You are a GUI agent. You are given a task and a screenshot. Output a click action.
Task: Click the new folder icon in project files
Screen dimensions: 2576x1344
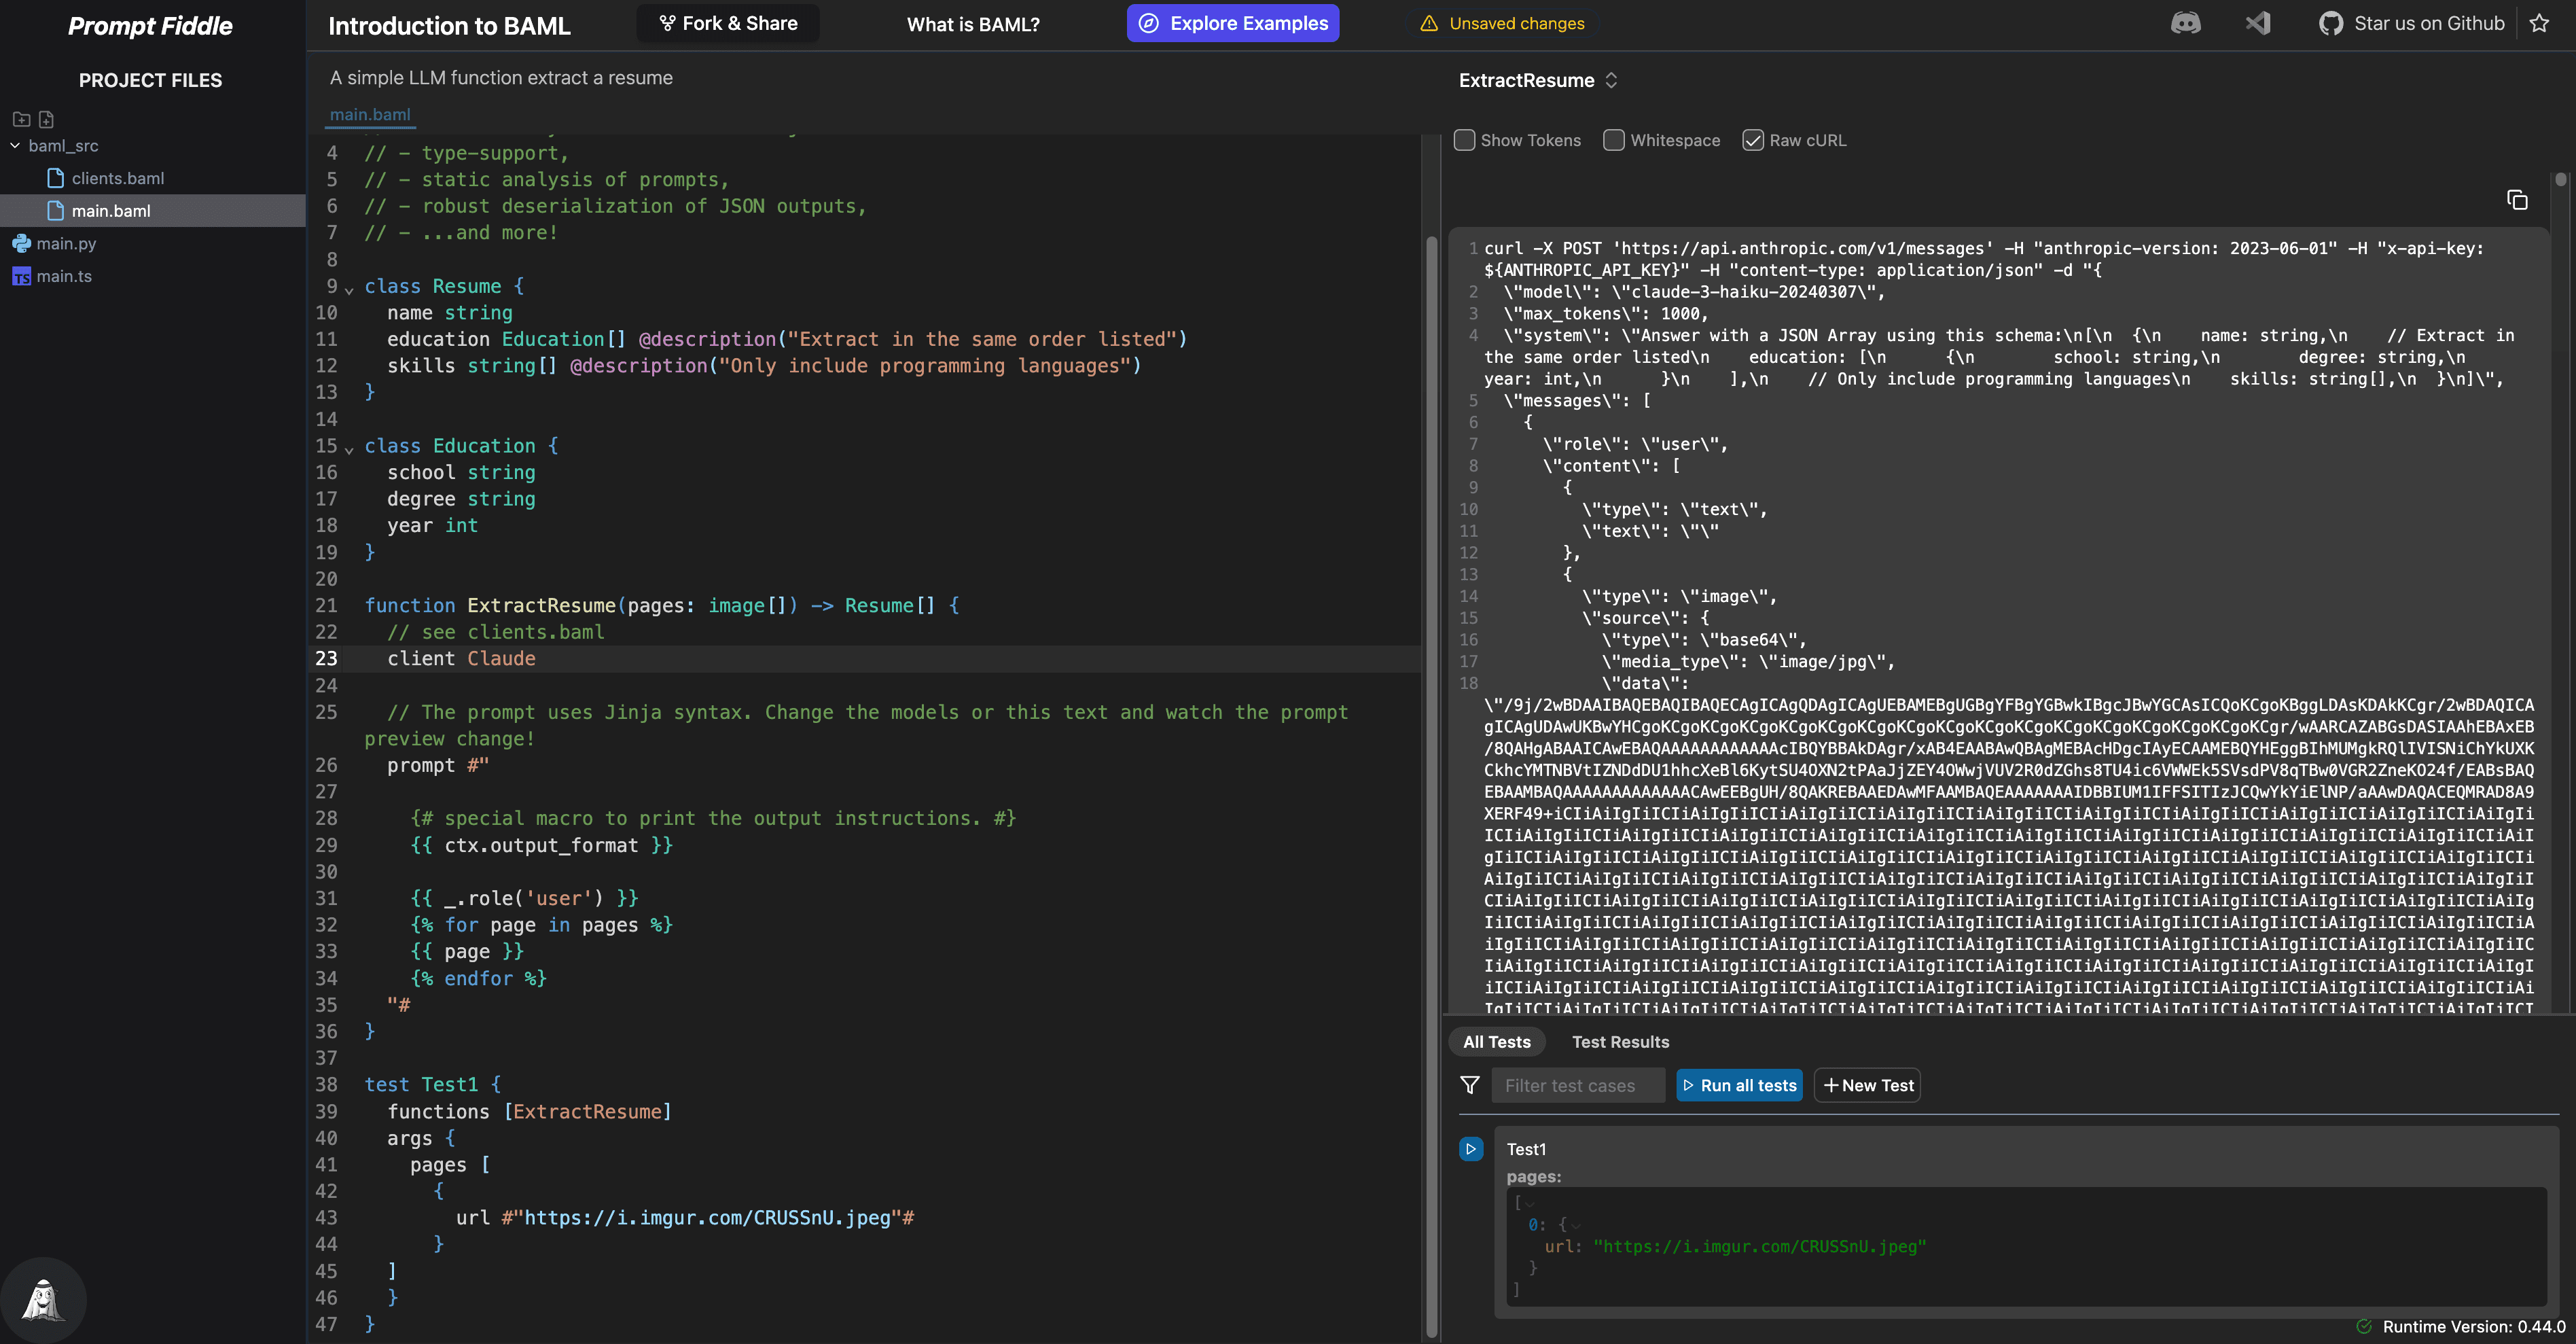(21, 119)
